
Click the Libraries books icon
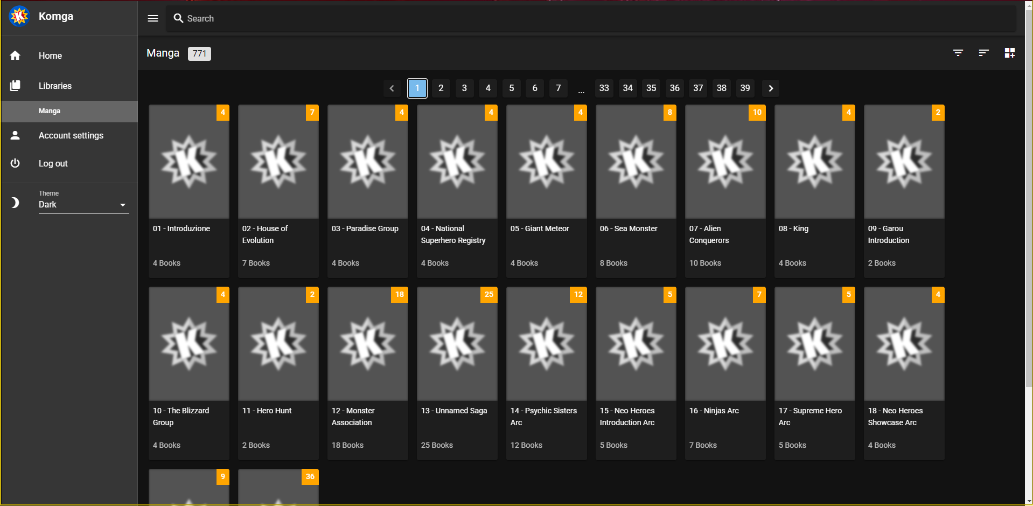(x=15, y=86)
